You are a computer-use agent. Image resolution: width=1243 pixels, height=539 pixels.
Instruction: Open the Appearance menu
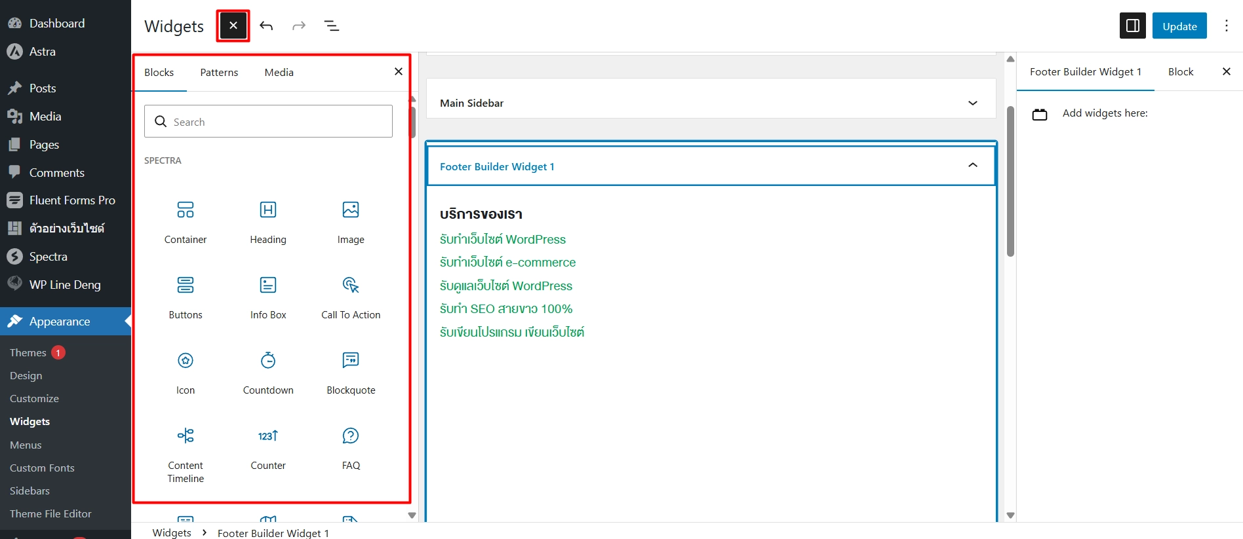click(x=66, y=322)
